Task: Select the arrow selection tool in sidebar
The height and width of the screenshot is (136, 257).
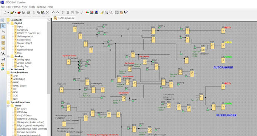Action: 3,26
